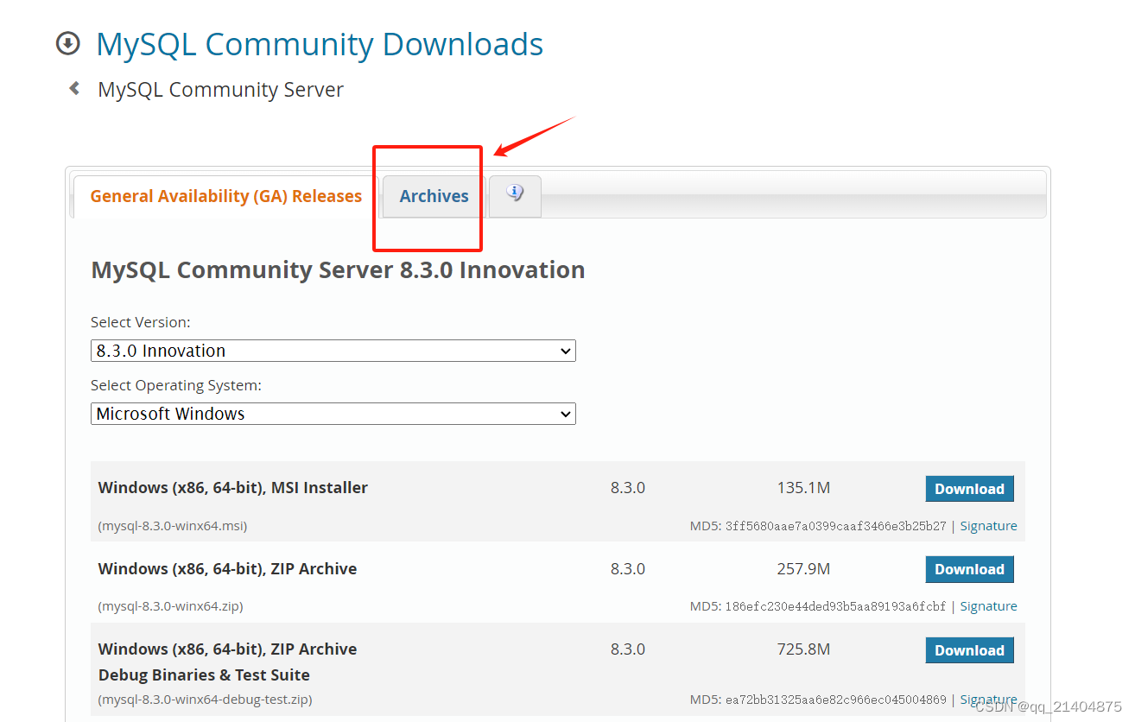Download the Windows MSI Installer

tap(969, 489)
